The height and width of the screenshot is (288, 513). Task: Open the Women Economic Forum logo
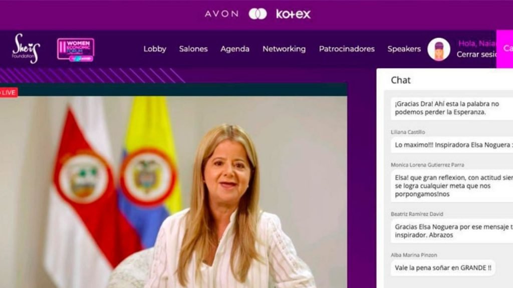tap(76, 49)
